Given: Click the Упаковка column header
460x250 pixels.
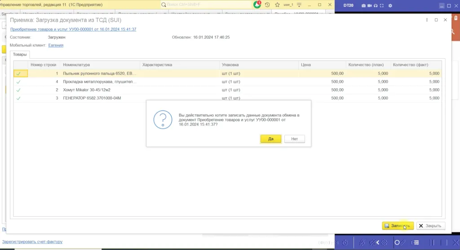Looking at the screenshot, I should pos(259,65).
